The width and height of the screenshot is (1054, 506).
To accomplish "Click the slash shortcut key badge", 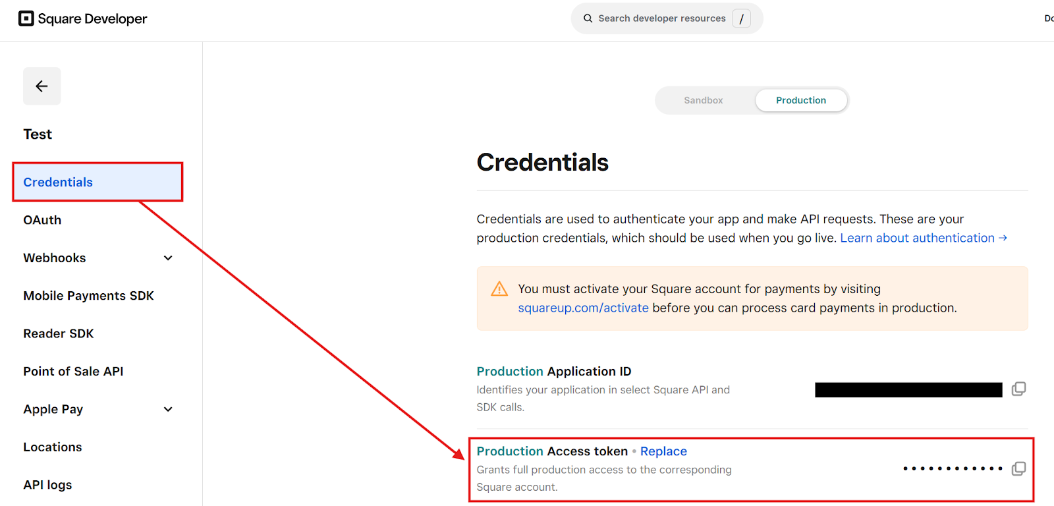I will pos(741,18).
